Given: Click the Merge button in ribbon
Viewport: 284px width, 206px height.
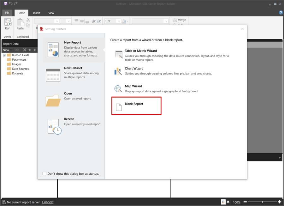Looking at the screenshot, I should (x=179, y=20).
